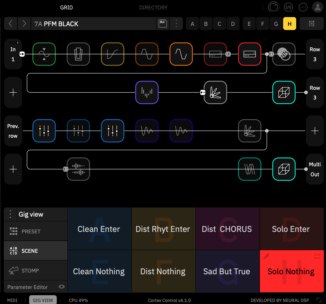
Task: Select the bright orange waveform block
Action: (x=181, y=54)
